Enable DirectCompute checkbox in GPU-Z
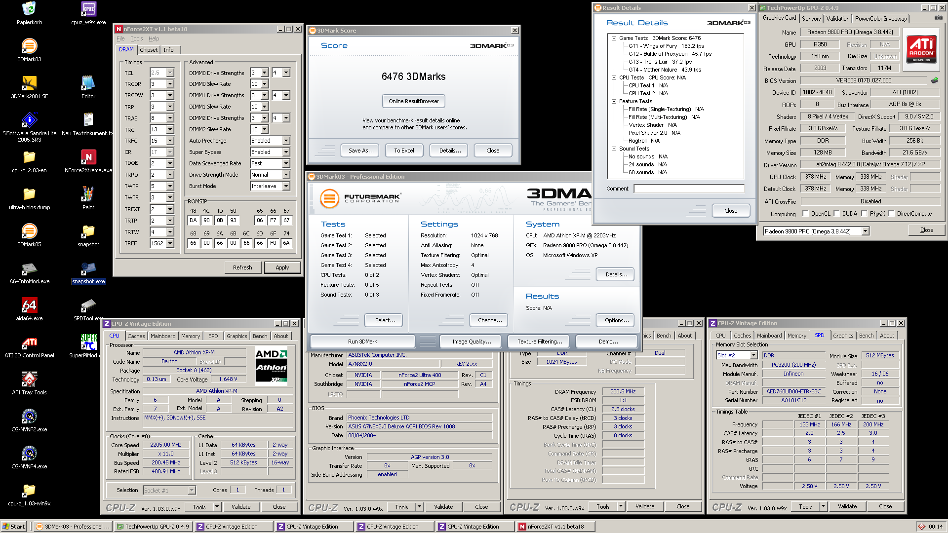 pyautogui.click(x=892, y=214)
